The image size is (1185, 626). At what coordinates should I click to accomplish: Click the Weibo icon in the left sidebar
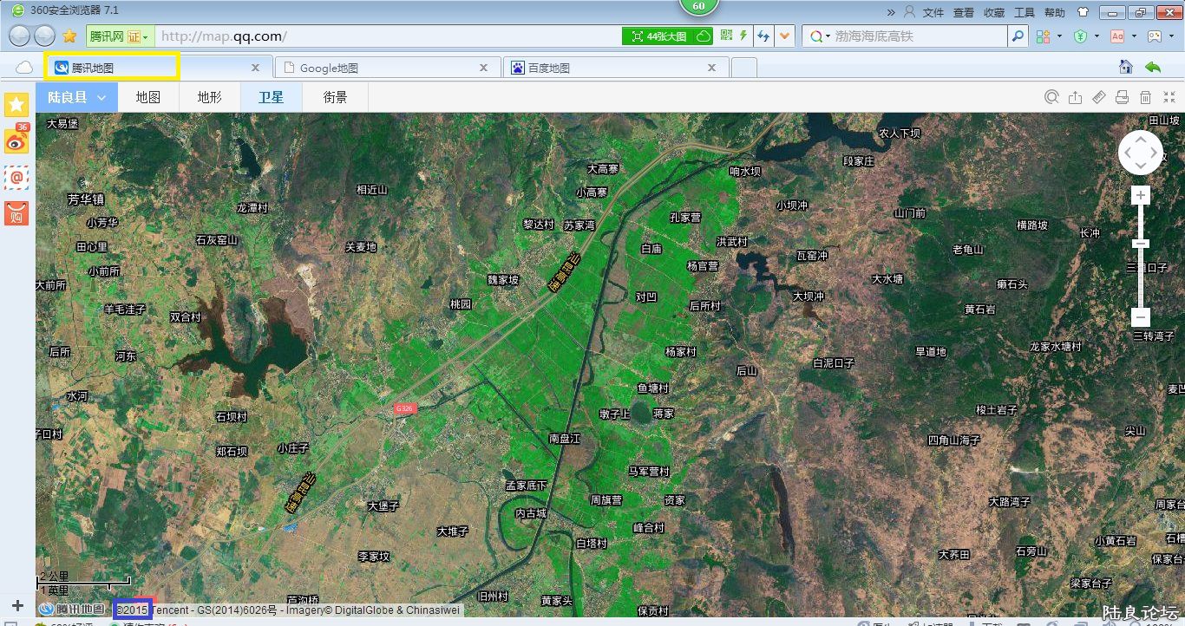tap(16, 140)
